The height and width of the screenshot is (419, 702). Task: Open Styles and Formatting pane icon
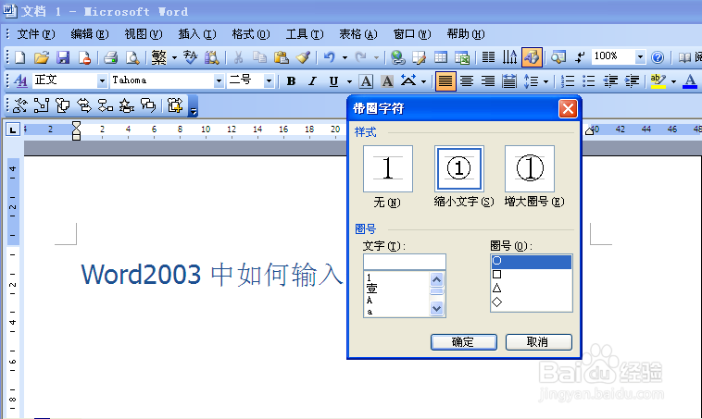(20, 81)
